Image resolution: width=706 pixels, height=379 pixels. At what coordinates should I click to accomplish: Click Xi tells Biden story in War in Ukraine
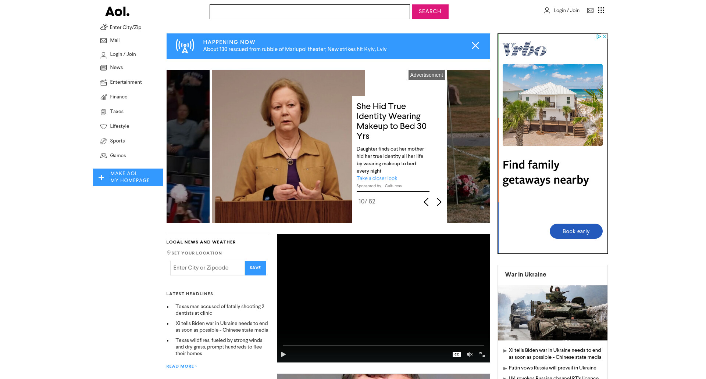pos(555,354)
